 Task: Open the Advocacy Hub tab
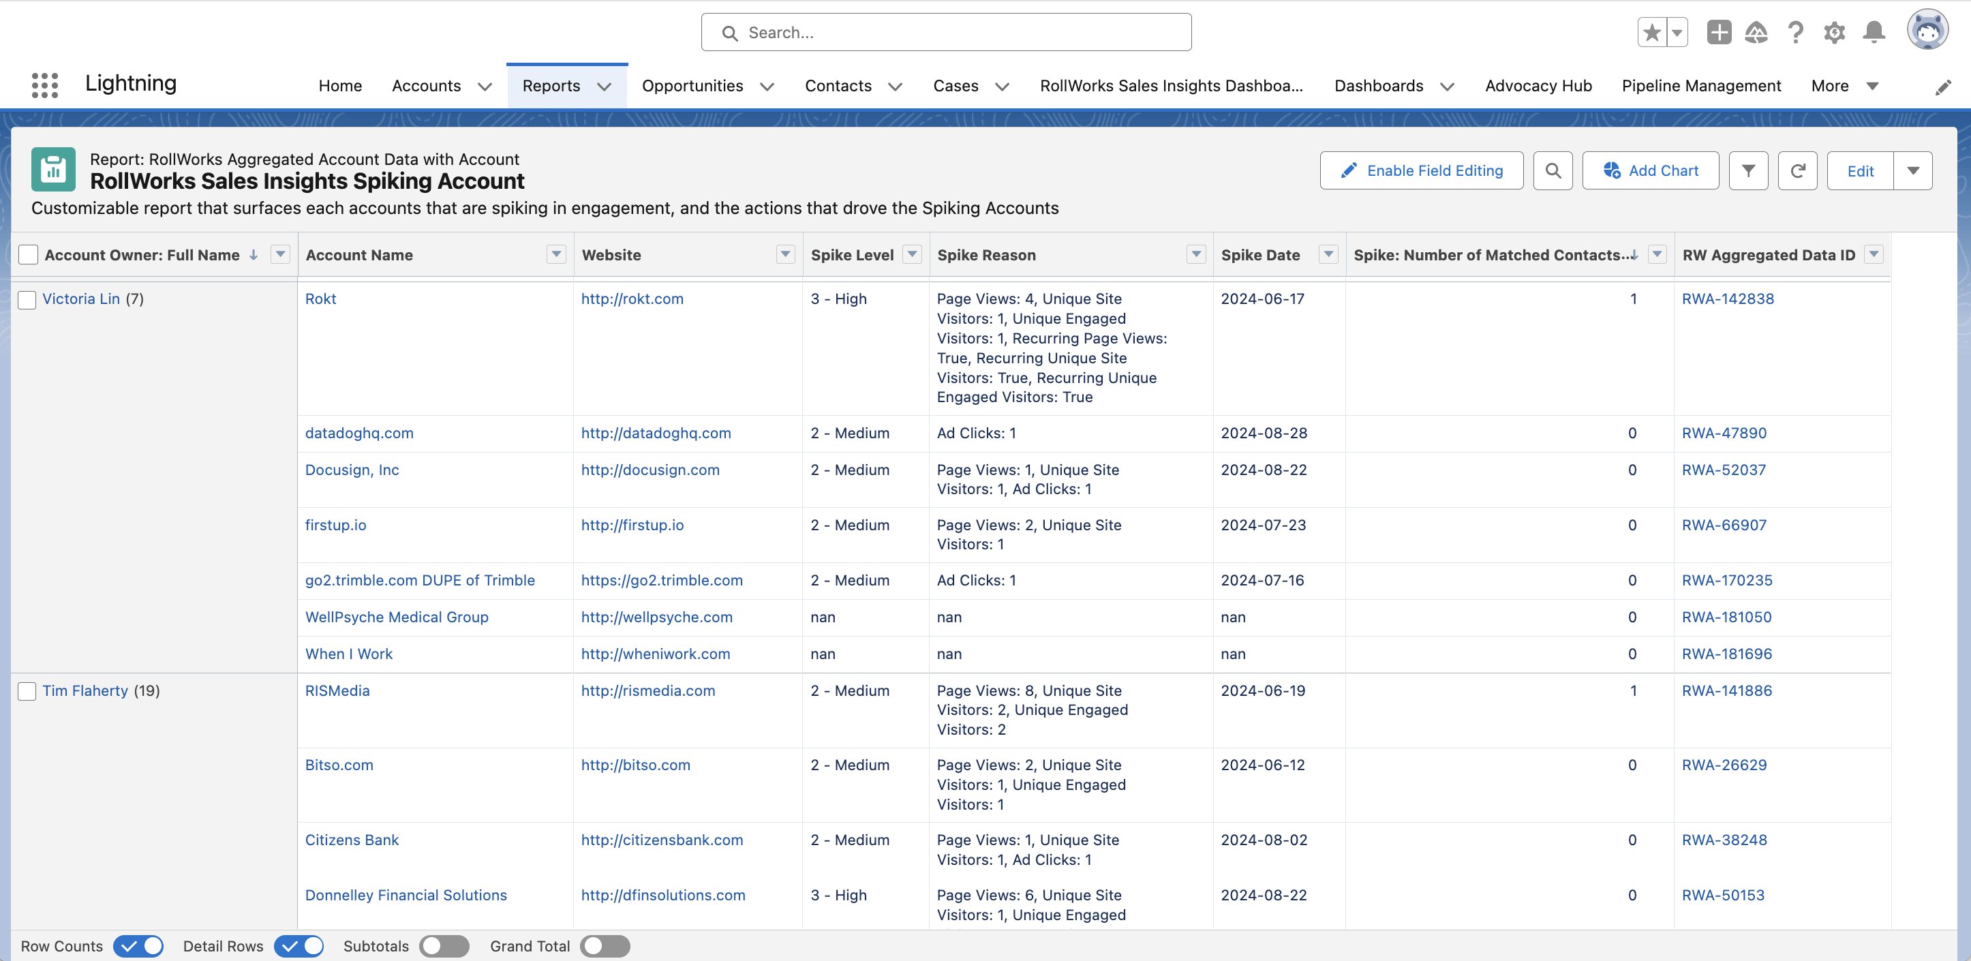pyautogui.click(x=1538, y=86)
